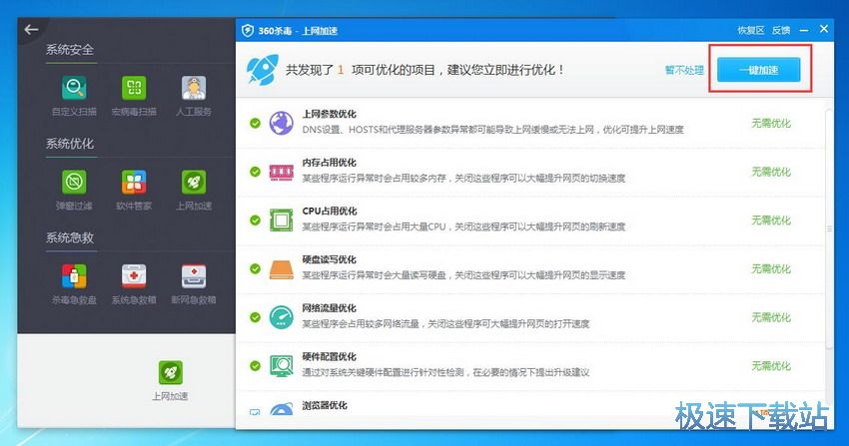Click 无需优化 status for 内存占用优化
This screenshot has height=446, width=849.
coord(771,172)
